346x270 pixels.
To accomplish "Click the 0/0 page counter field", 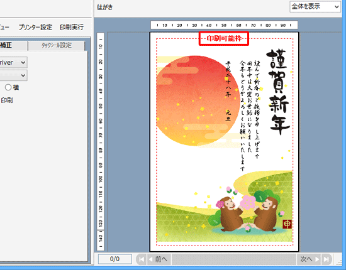I will point(115,259).
